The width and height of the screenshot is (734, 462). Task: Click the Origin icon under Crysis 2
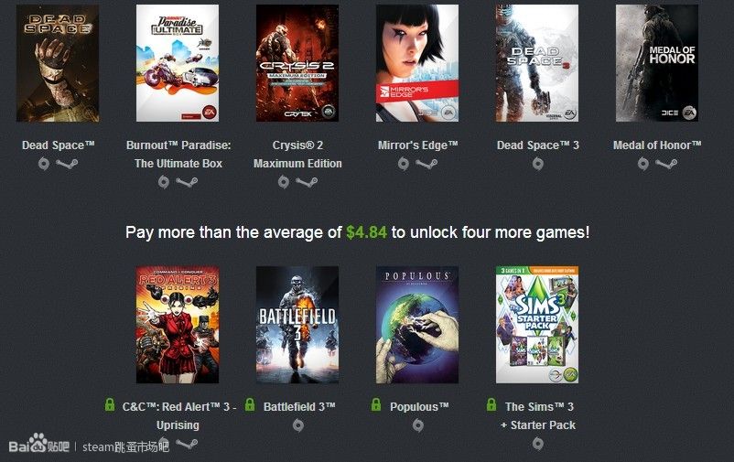[x=283, y=182]
